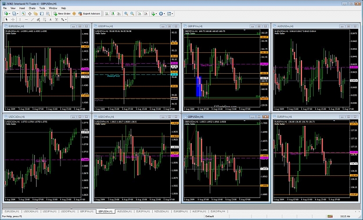Toggle Chart Shift from right border

pyautogui.click(x=146, y=14)
